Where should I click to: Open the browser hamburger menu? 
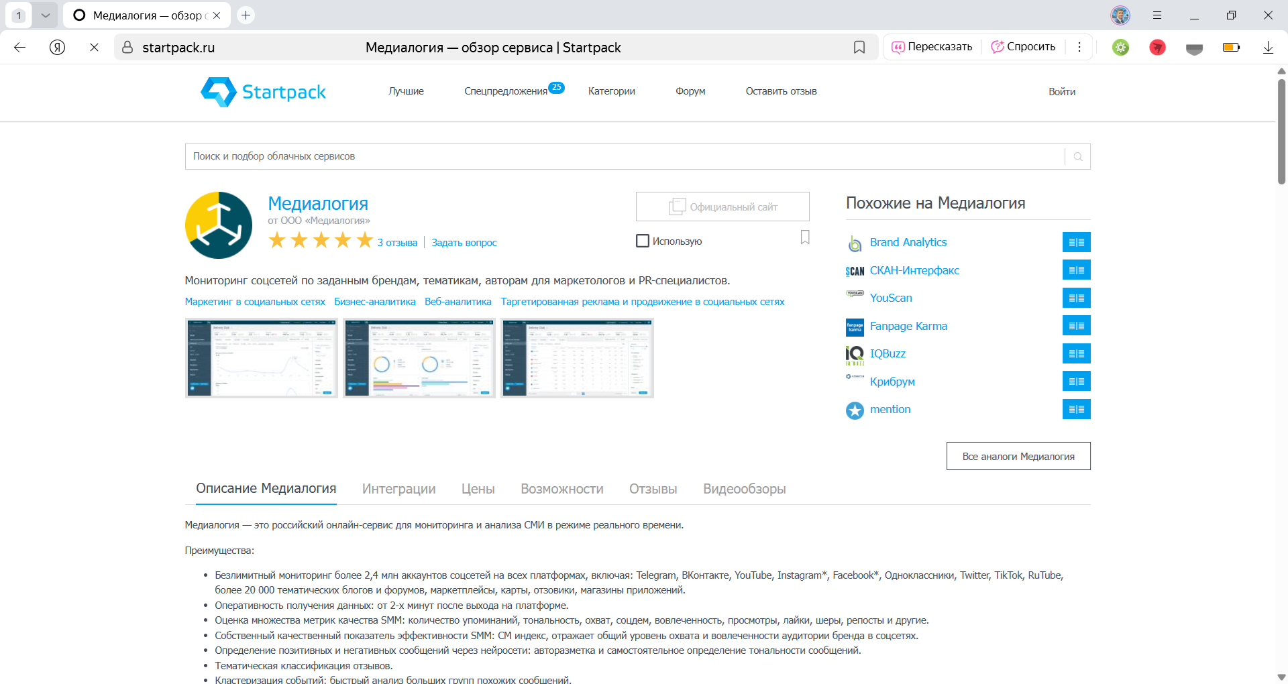tap(1157, 15)
